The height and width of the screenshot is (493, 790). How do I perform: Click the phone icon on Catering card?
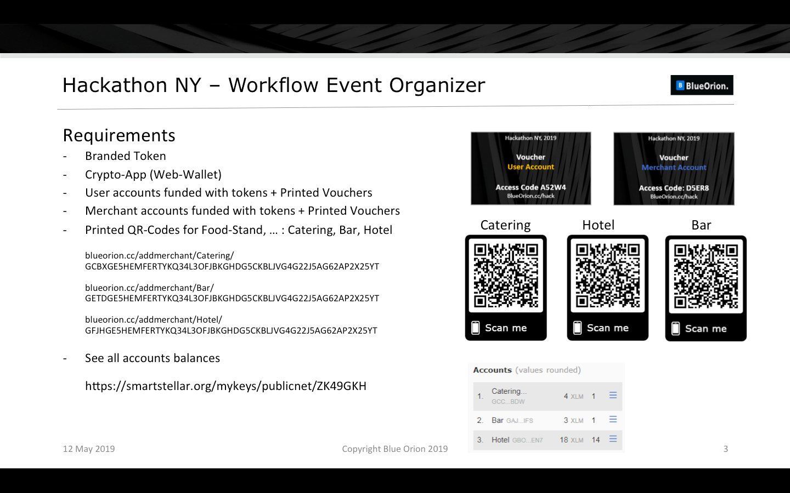pyautogui.click(x=476, y=328)
